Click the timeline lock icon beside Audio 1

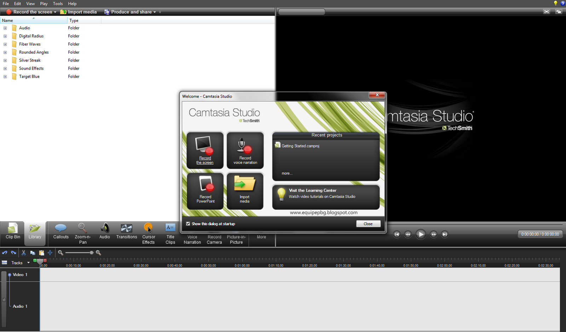4,299
